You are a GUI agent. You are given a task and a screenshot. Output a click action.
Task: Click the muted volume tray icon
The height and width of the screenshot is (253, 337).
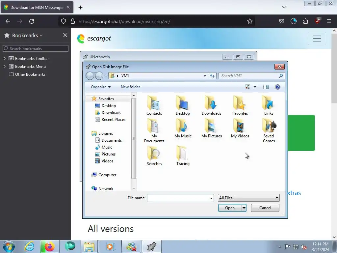click(x=304, y=247)
